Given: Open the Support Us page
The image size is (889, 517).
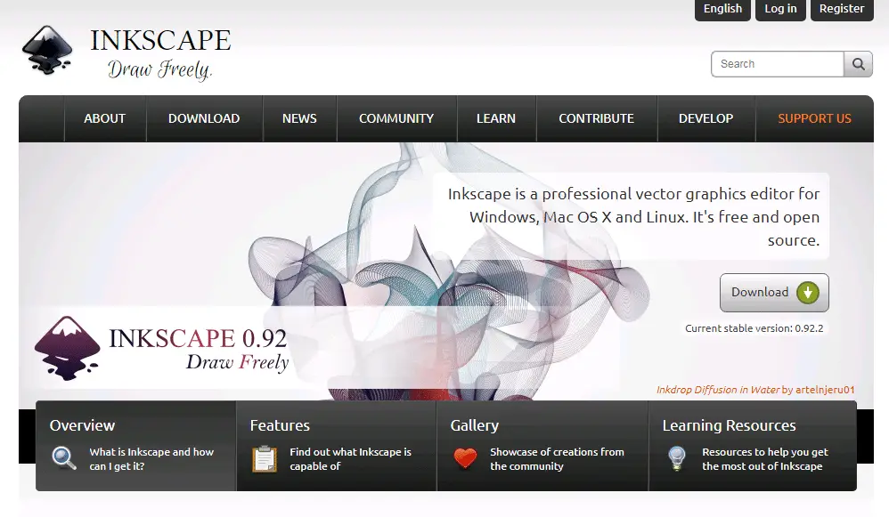Looking at the screenshot, I should coord(815,118).
